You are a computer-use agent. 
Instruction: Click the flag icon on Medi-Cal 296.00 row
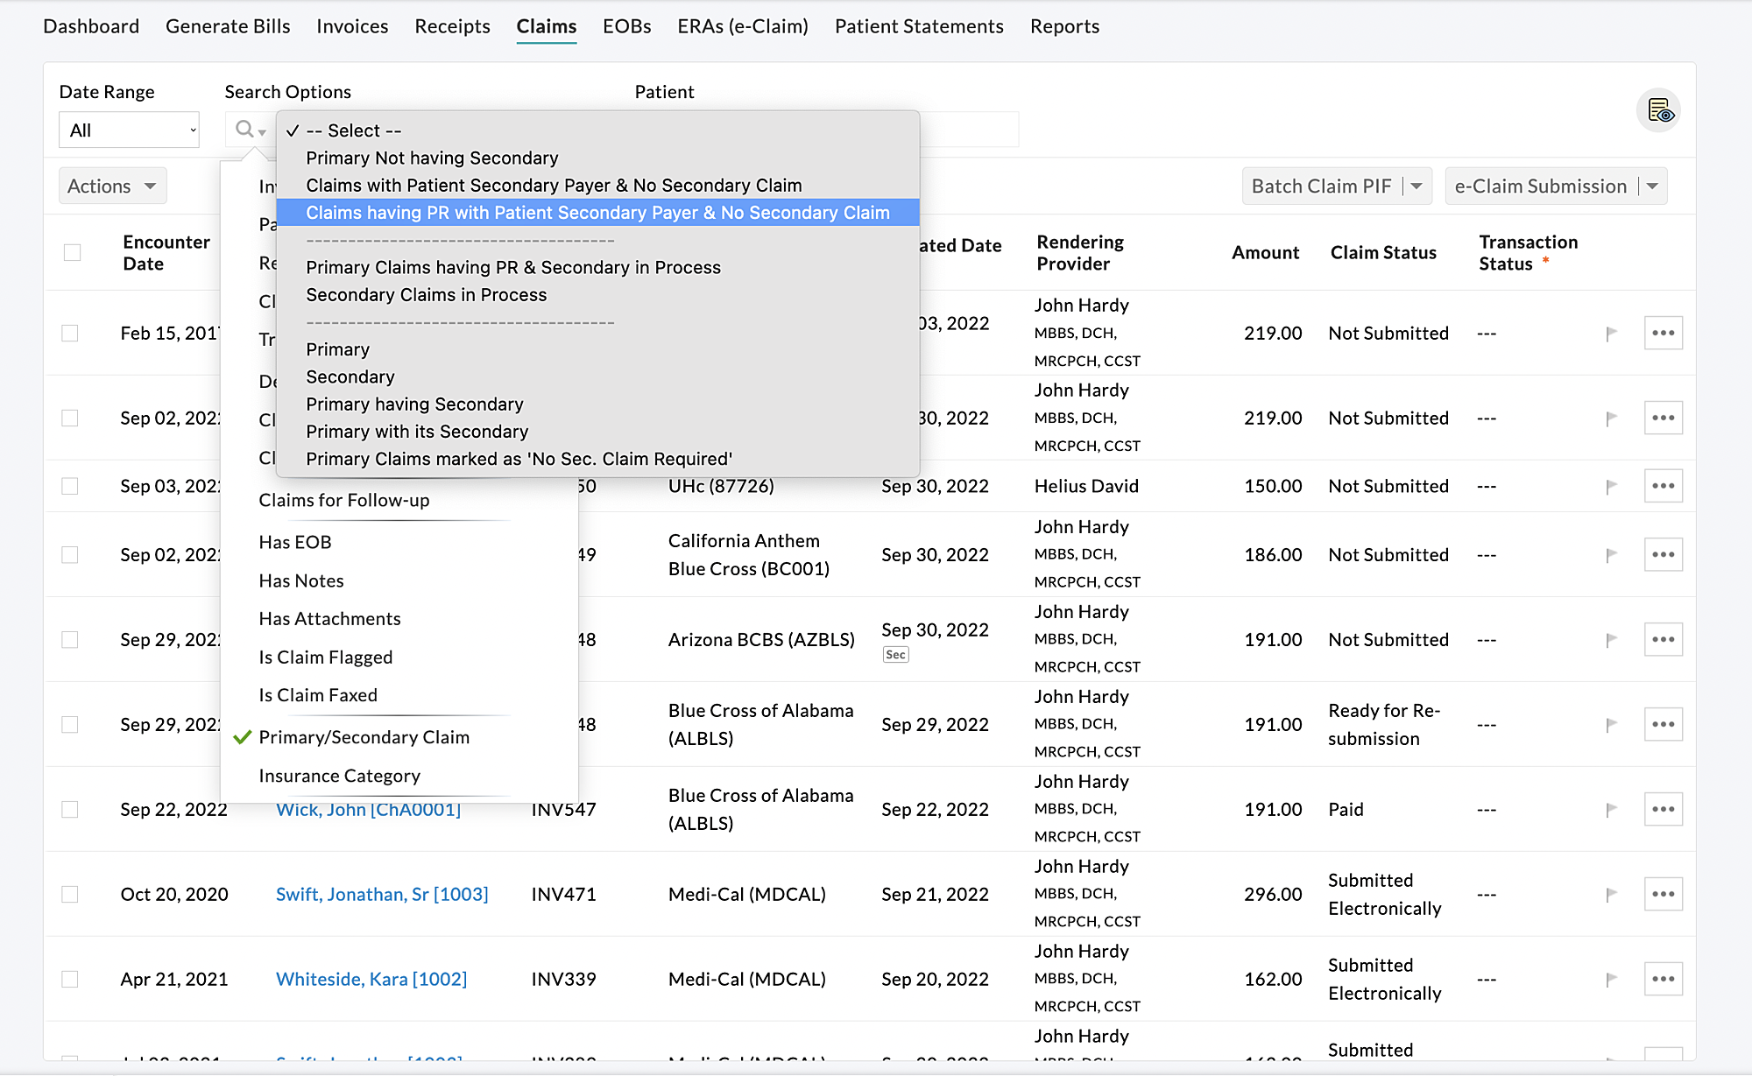[x=1610, y=894]
